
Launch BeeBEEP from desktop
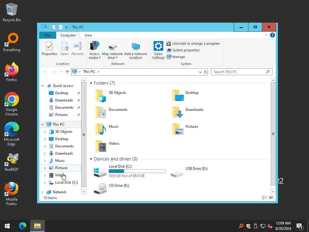coord(12,162)
